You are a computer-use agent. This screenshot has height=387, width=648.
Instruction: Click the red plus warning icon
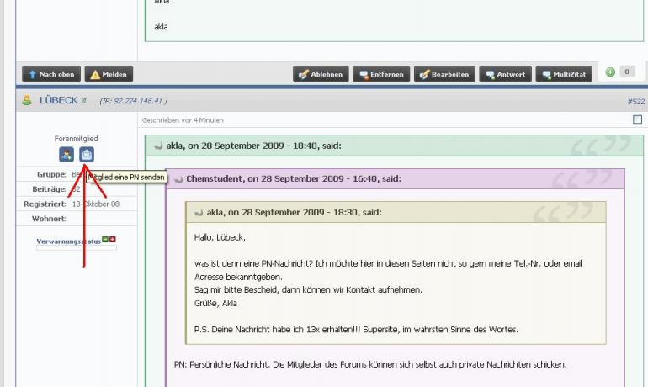pos(113,239)
